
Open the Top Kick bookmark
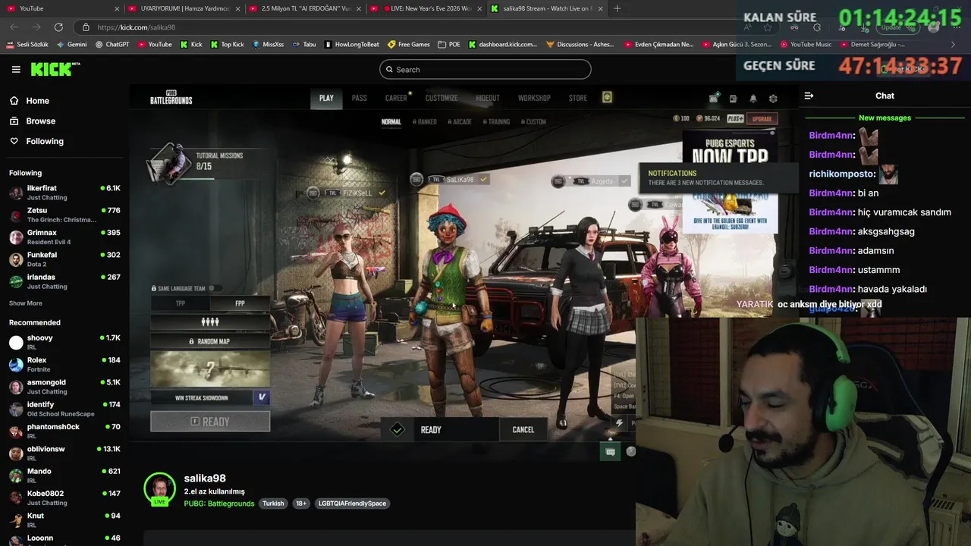[227, 45]
